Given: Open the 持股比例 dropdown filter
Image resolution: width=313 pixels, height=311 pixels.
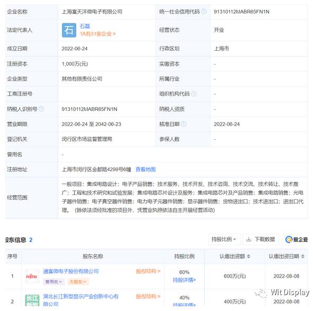Looking at the screenshot, I should click(224, 239).
